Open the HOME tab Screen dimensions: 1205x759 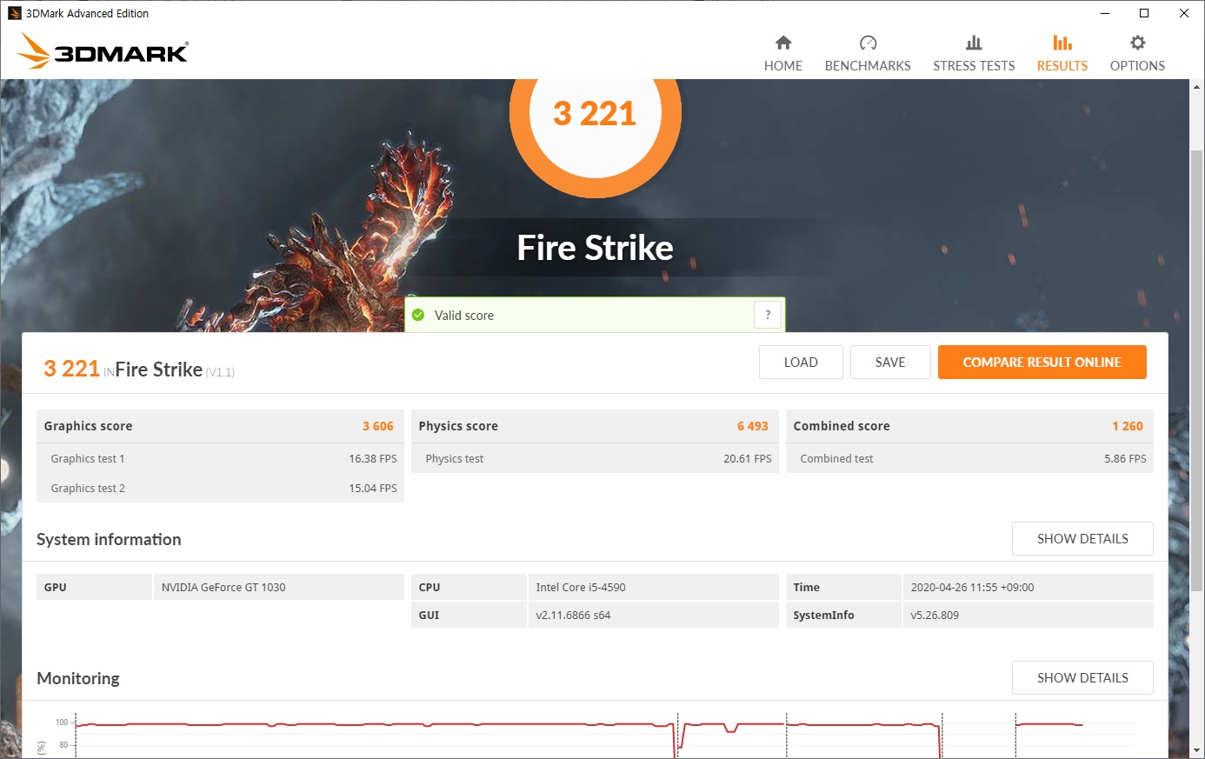click(x=783, y=53)
